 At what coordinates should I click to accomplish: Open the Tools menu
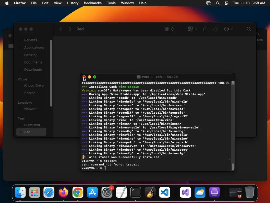111,3
